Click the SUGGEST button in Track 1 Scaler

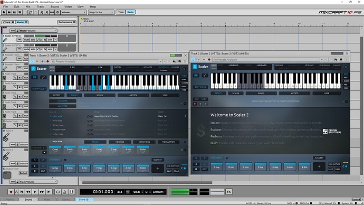click(x=158, y=160)
